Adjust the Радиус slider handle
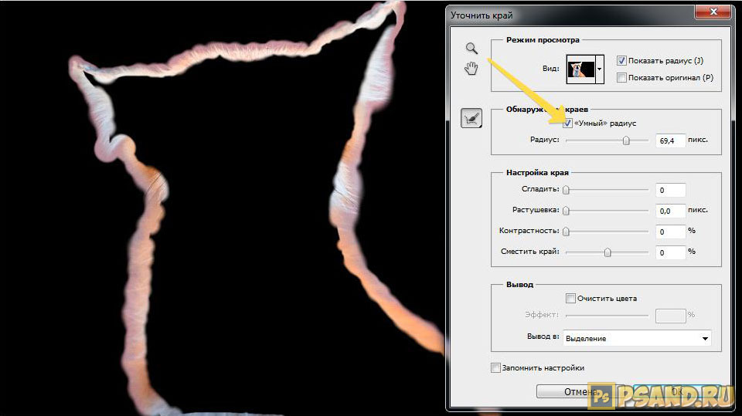Screen dimensions: 742x416 click(626, 140)
